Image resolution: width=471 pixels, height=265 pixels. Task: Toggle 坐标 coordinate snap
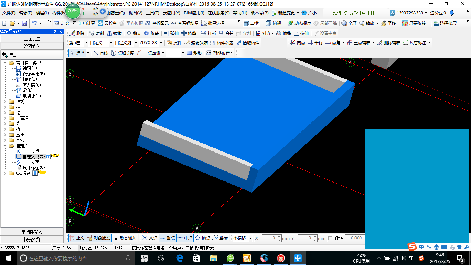pyautogui.click(x=220, y=238)
